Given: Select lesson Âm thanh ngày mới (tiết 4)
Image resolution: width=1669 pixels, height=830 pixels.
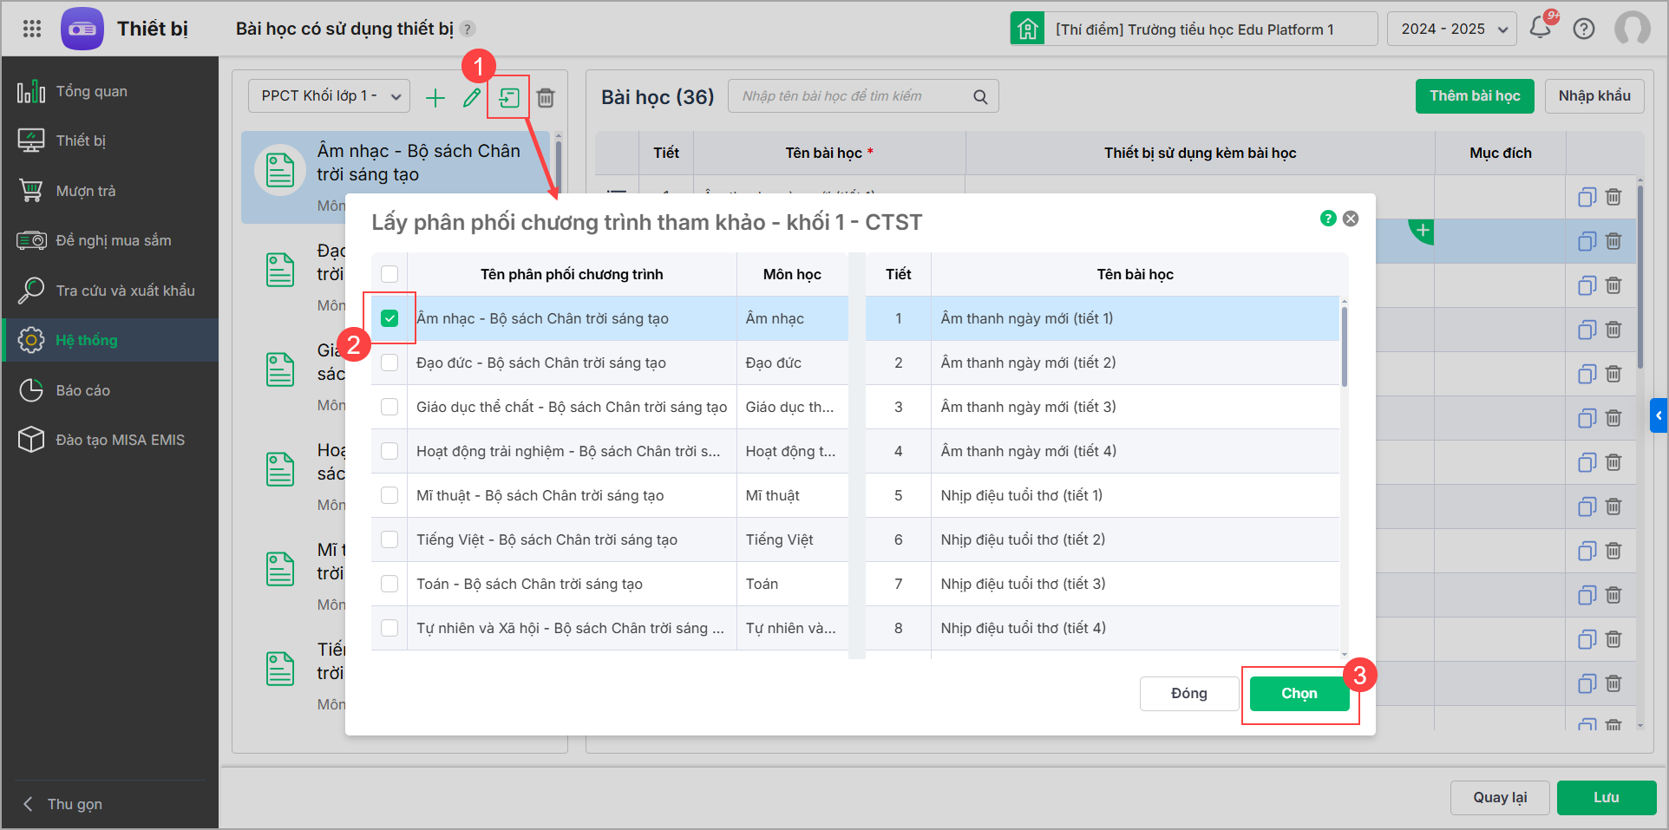Looking at the screenshot, I should [x=1103, y=451].
